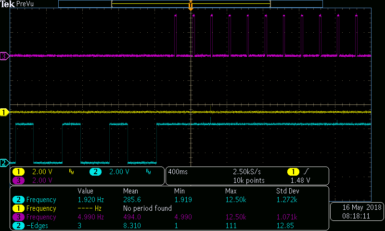The image size is (385, 231).
Task: Select the channel 2 -Edges measurement
Action: tap(169, 226)
